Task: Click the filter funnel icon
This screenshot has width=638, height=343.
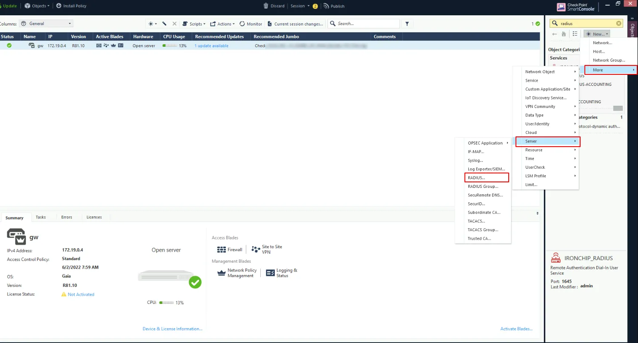Action: pyautogui.click(x=407, y=24)
